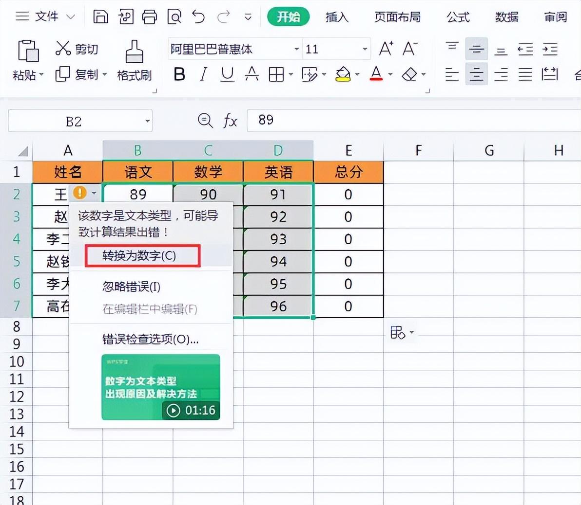Apply the red font color A
The image size is (581, 505).
376,74
